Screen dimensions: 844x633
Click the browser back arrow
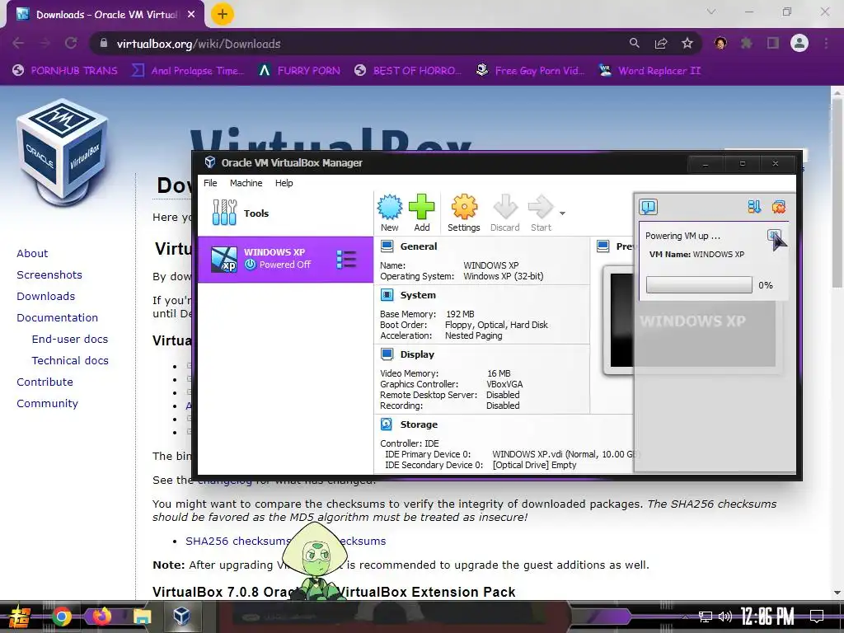coord(18,43)
